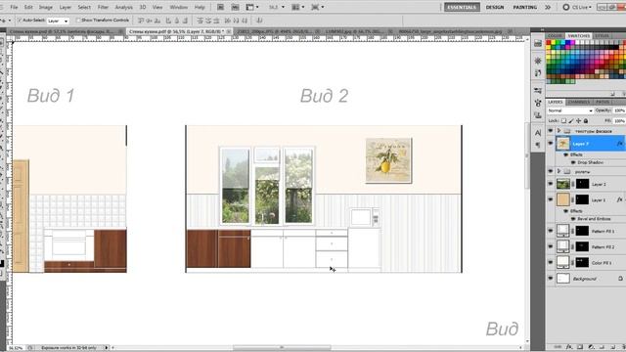Click Add layer style fx at panel bottom

coord(569,347)
